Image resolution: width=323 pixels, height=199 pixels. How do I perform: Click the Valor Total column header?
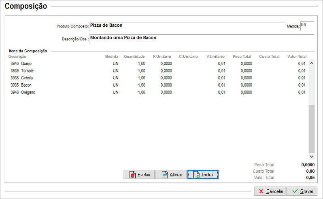(297, 57)
